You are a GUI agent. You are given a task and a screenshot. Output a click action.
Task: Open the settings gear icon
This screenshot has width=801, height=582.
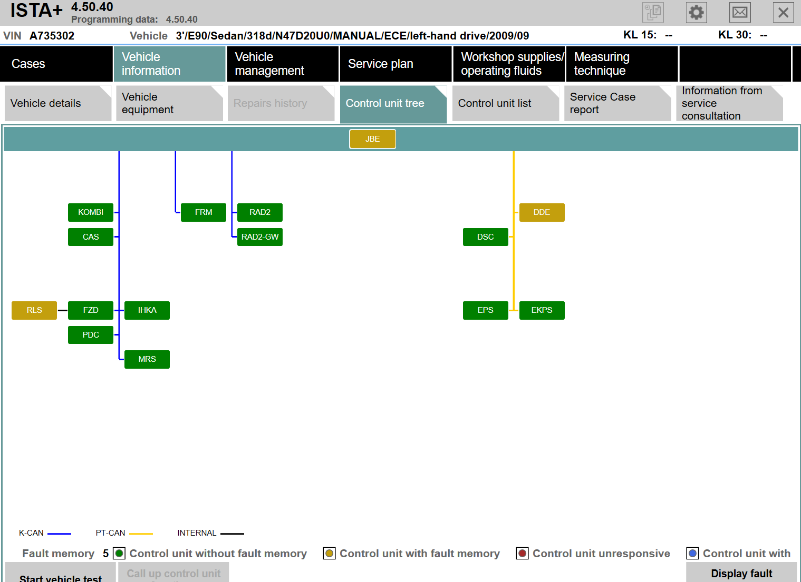[x=696, y=13]
